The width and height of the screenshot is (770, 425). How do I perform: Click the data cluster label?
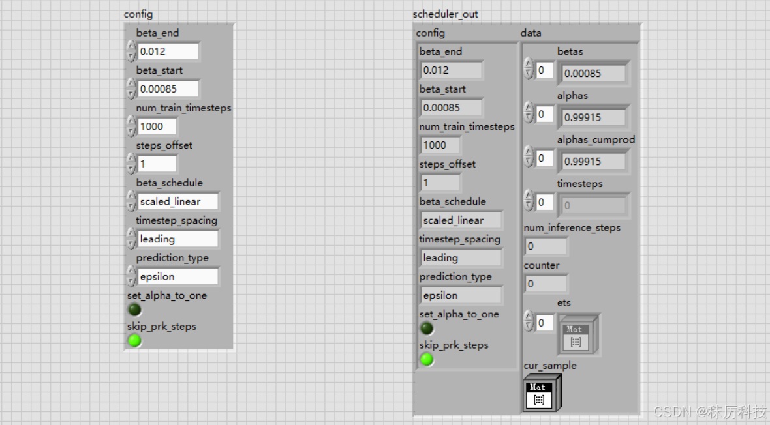click(531, 33)
